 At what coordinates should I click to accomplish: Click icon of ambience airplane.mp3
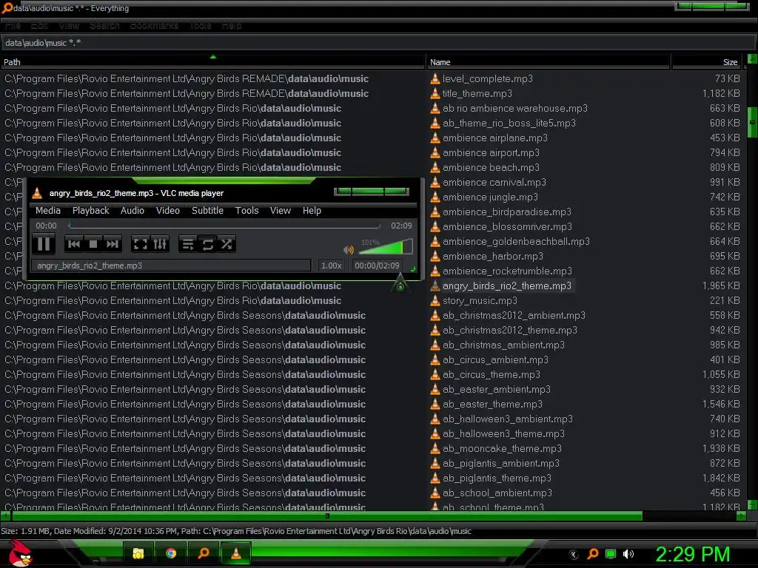pos(435,138)
